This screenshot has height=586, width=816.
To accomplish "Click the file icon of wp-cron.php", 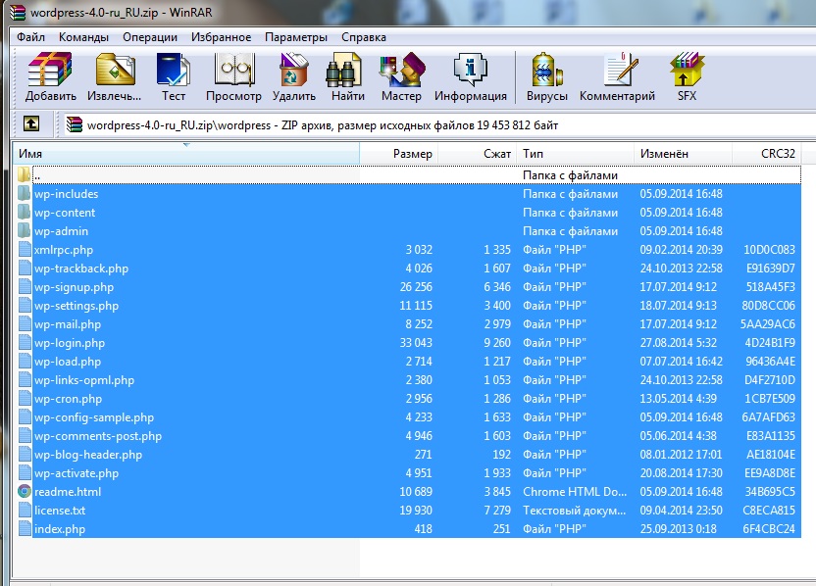I will [x=24, y=399].
